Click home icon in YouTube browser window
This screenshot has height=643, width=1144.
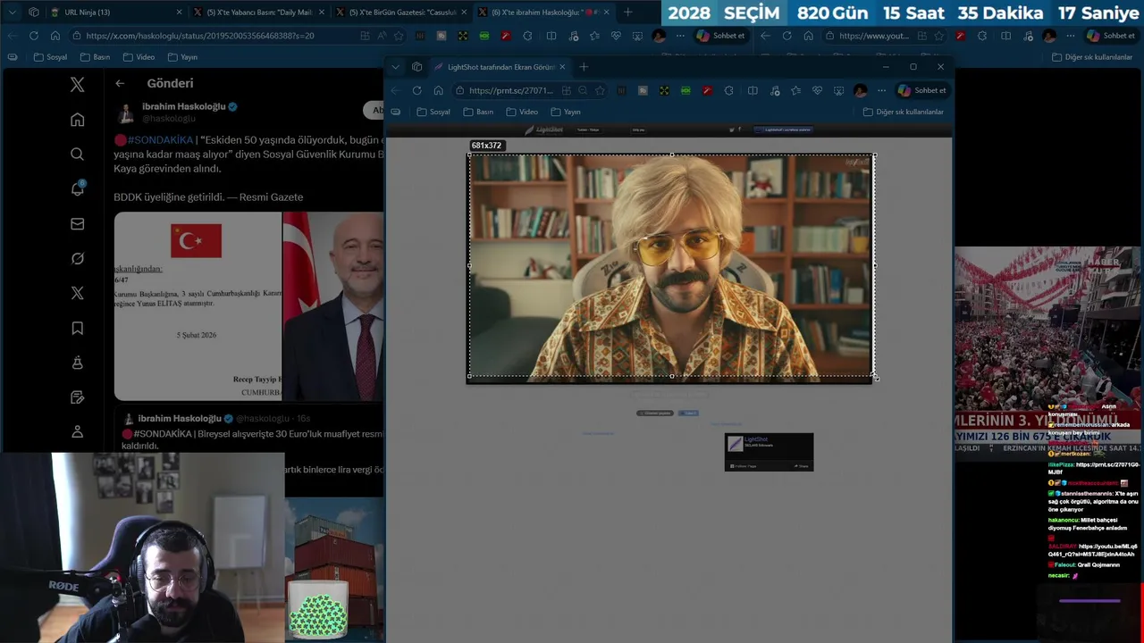point(808,36)
